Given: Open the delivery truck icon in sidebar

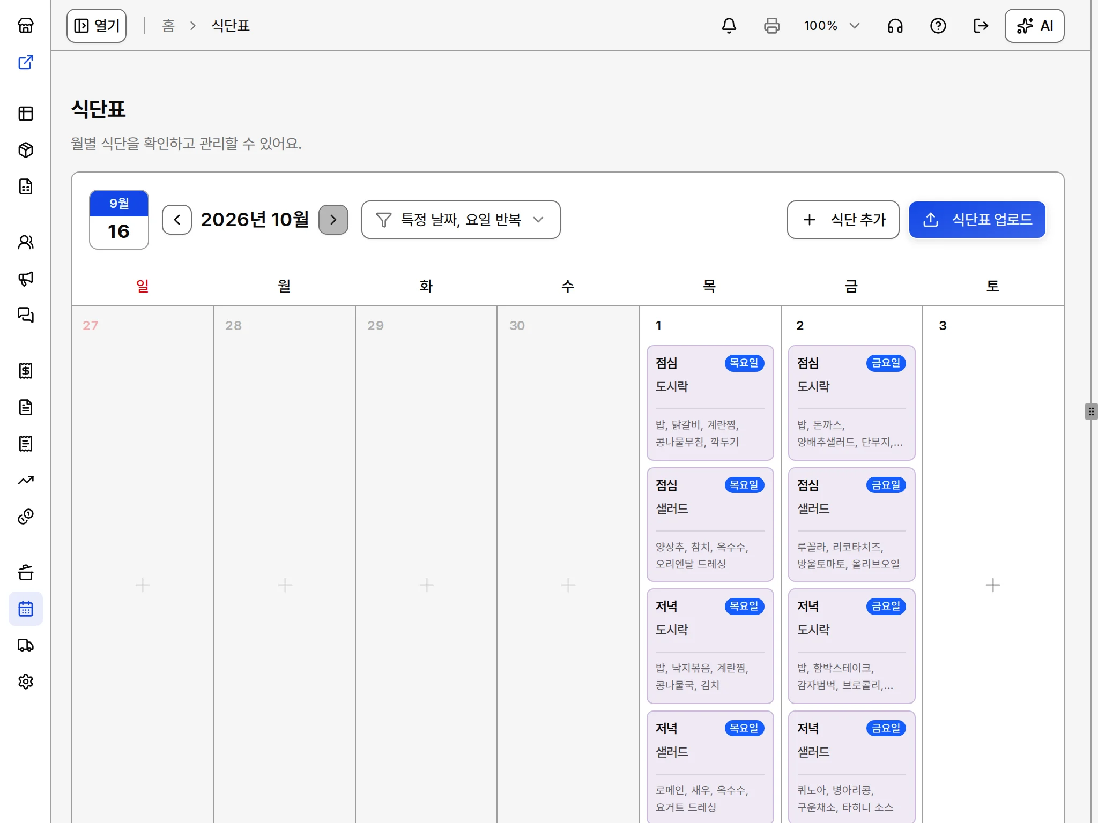Looking at the screenshot, I should pos(26,645).
